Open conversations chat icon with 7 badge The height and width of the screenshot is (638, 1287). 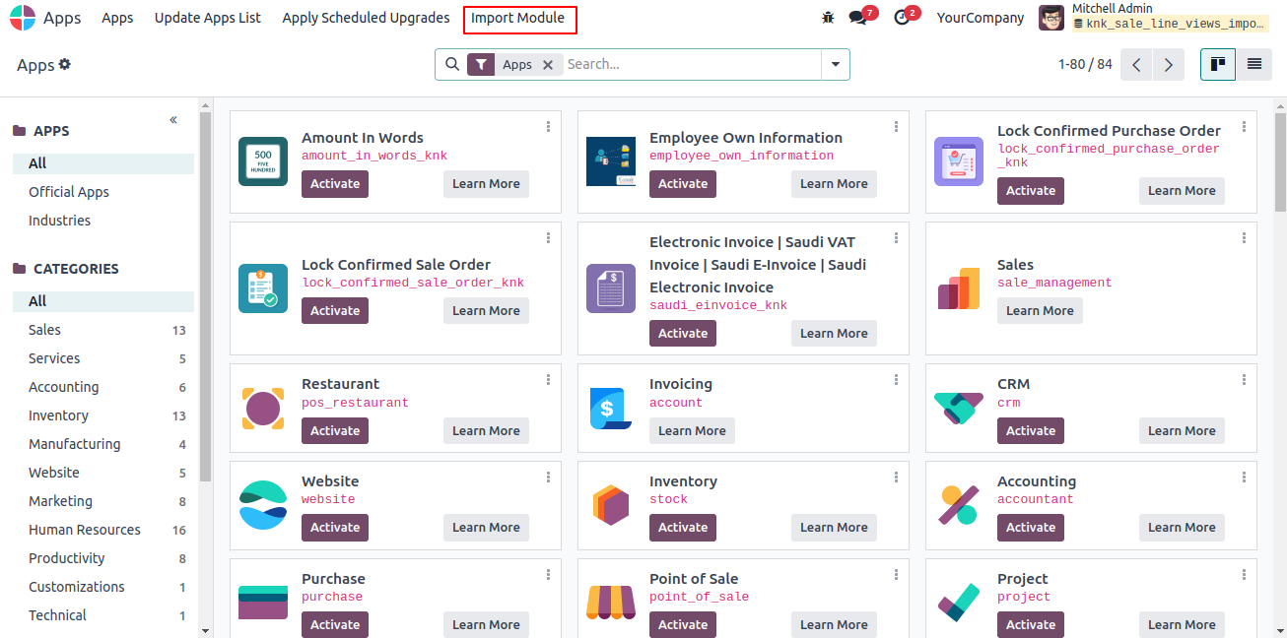click(x=858, y=18)
